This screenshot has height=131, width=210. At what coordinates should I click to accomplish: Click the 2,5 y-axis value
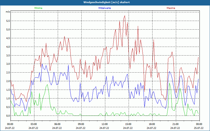[8, 73]
